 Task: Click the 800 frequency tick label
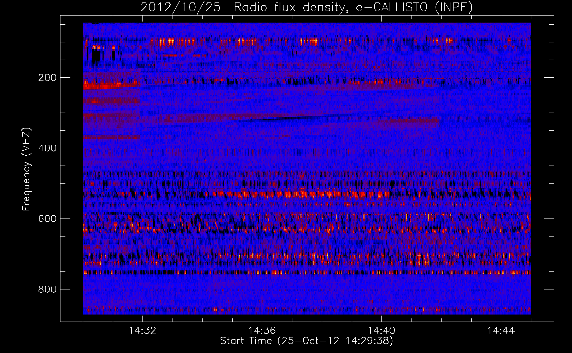[47, 289]
